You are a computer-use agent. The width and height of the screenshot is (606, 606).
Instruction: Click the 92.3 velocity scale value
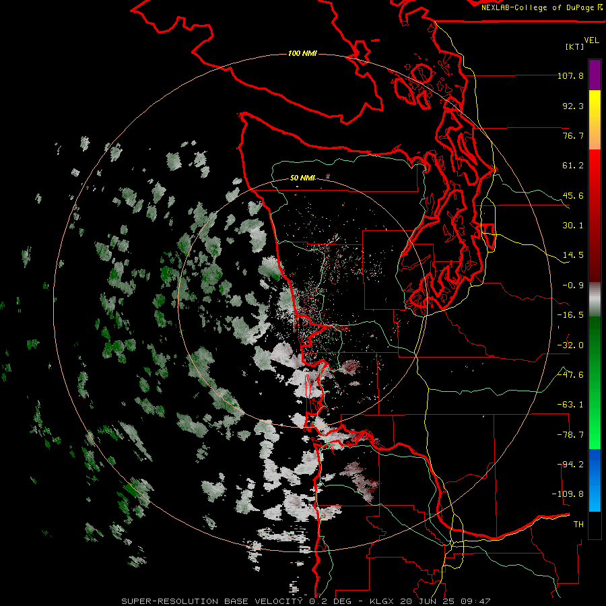(x=573, y=106)
